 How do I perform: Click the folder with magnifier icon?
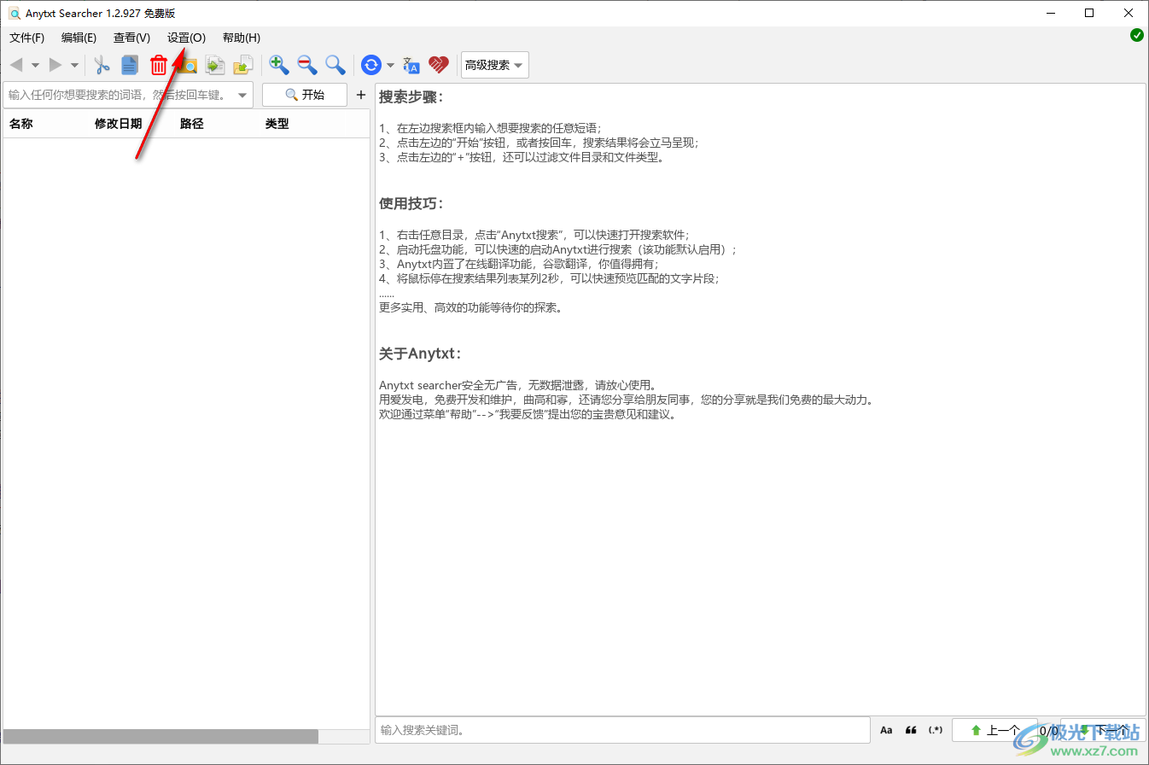pos(188,65)
